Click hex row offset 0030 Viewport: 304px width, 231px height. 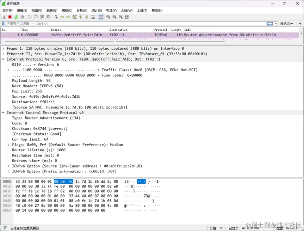7,196
